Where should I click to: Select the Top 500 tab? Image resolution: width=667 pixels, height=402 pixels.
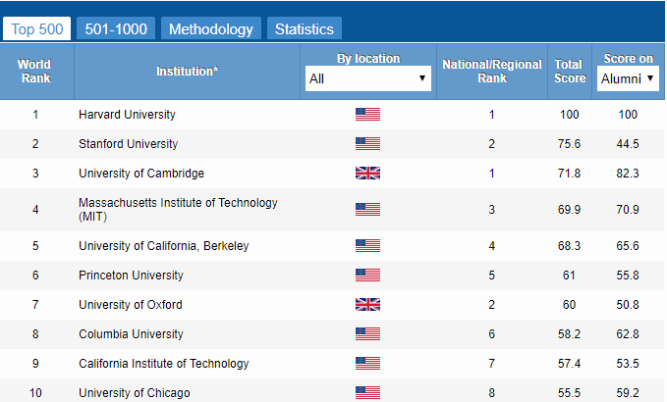[37, 28]
